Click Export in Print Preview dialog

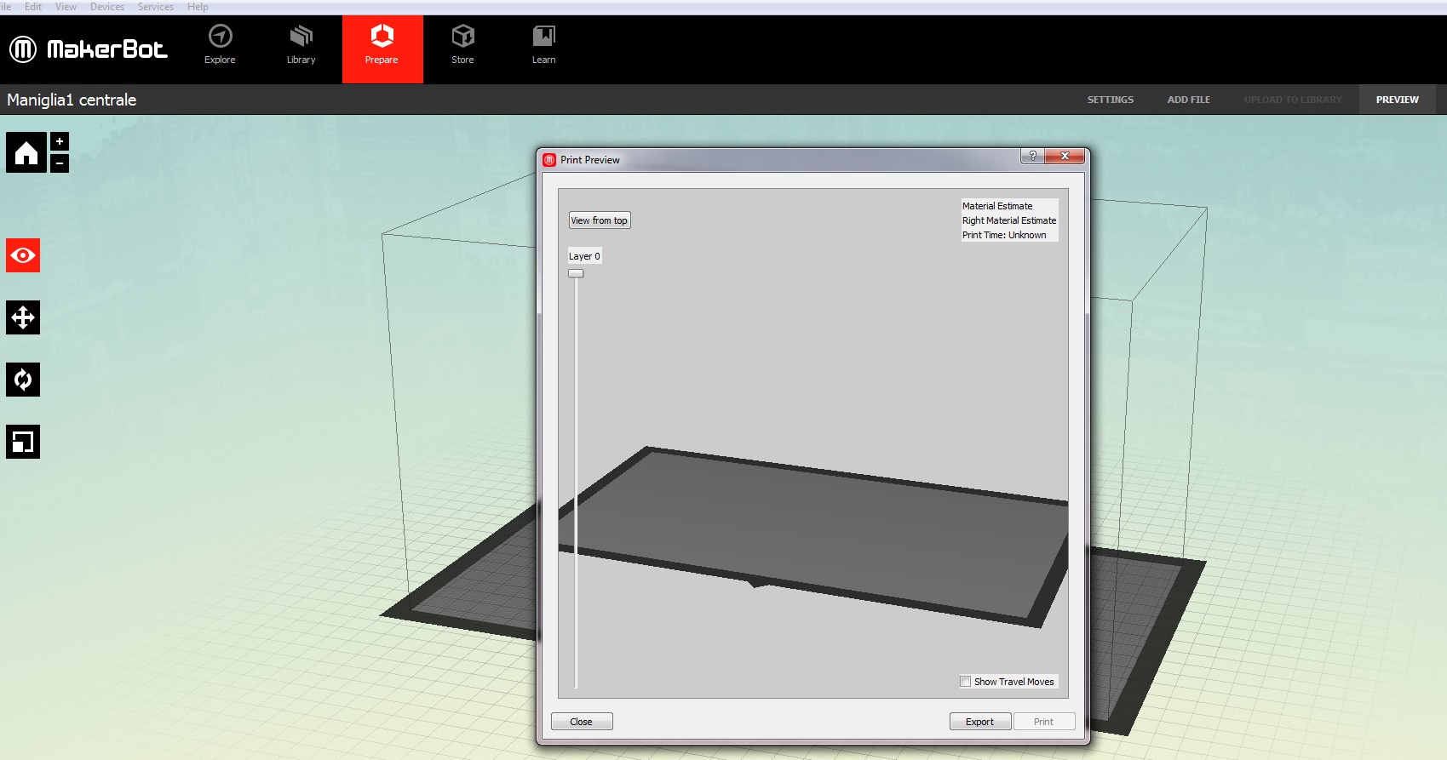coord(979,722)
